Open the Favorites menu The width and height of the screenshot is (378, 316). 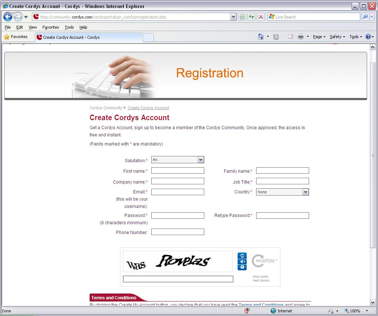51,27
